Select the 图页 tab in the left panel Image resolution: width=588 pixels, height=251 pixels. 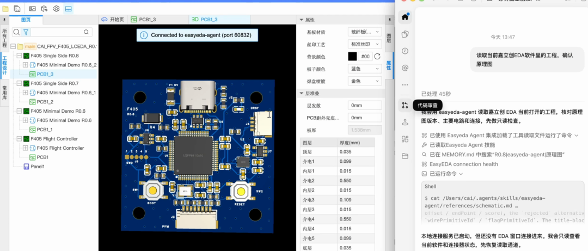[x=26, y=20]
